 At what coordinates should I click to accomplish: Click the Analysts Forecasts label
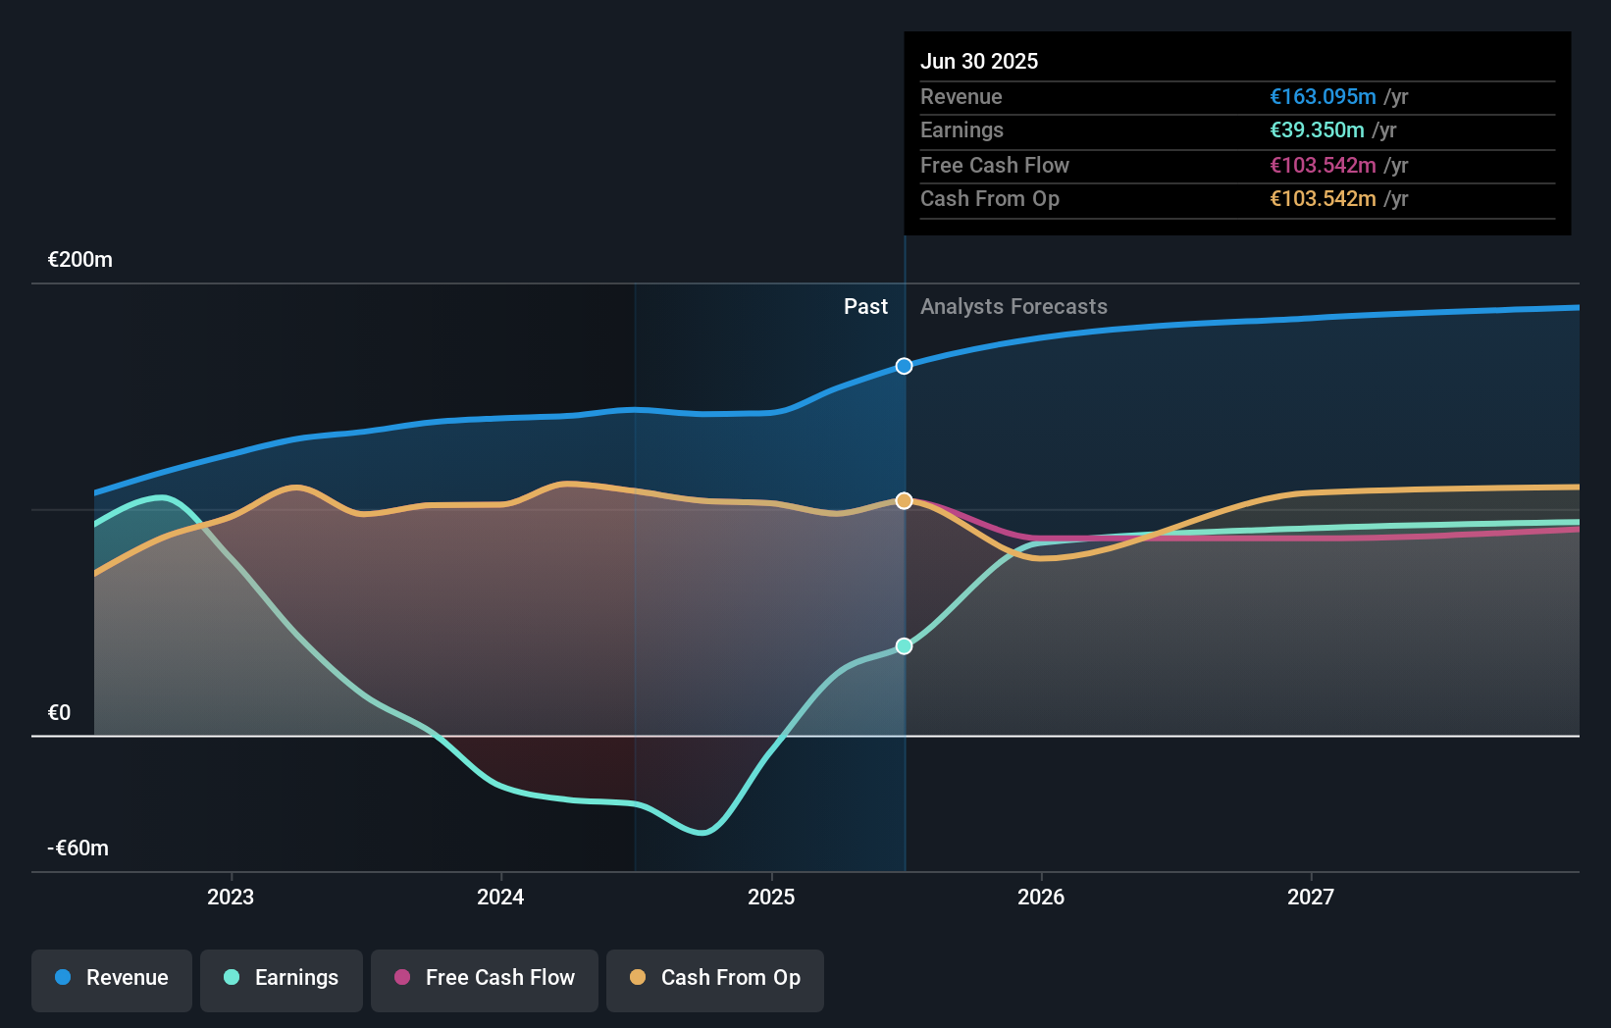pos(1013,306)
